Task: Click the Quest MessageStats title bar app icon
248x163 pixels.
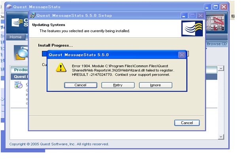Action: [9, 7]
